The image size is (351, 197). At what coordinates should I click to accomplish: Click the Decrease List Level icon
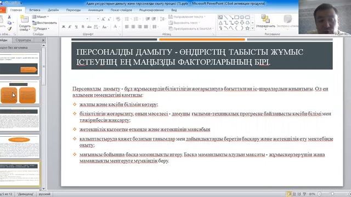(x=148, y=19)
